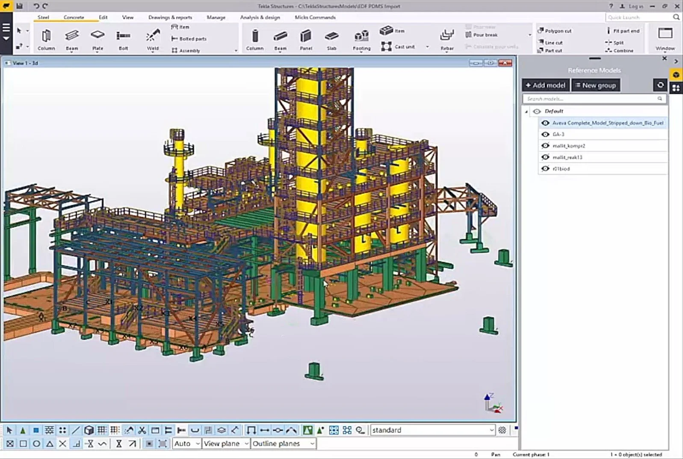The height and width of the screenshot is (459, 683).
Task: Open the Micks Commands tab
Action: pos(315,18)
